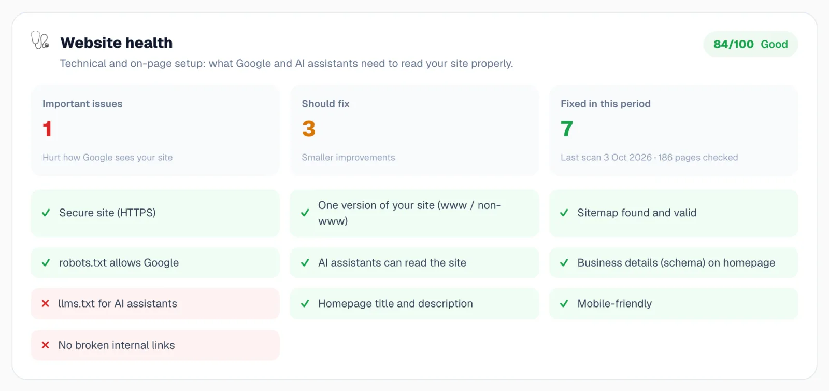Select the llms.txt for AI assistants label
The height and width of the screenshot is (391, 829).
click(x=118, y=303)
